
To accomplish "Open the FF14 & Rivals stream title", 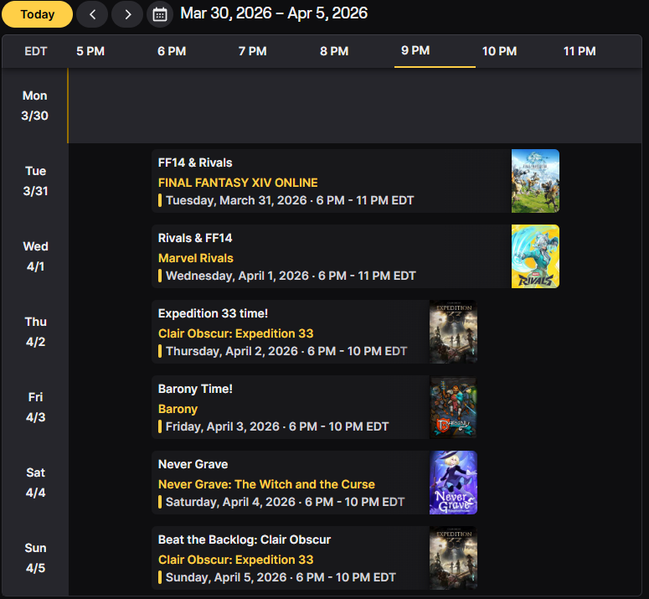I will [x=195, y=163].
